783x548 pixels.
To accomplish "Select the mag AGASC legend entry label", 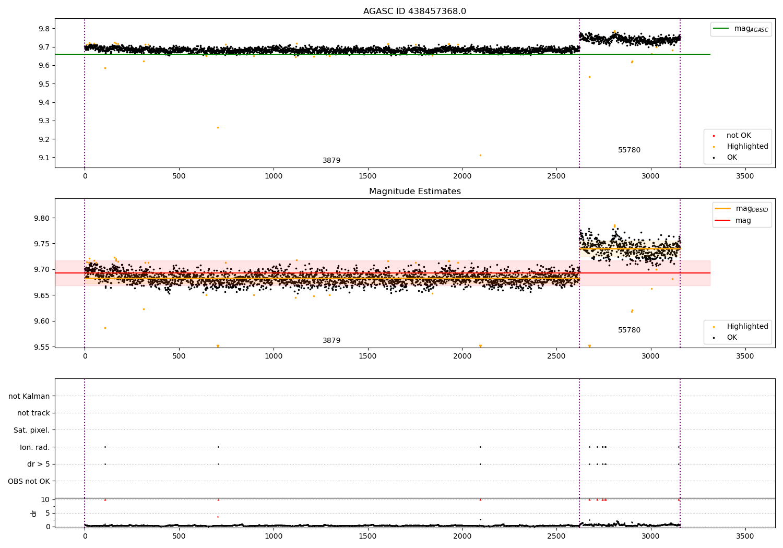I will pyautogui.click(x=751, y=29).
